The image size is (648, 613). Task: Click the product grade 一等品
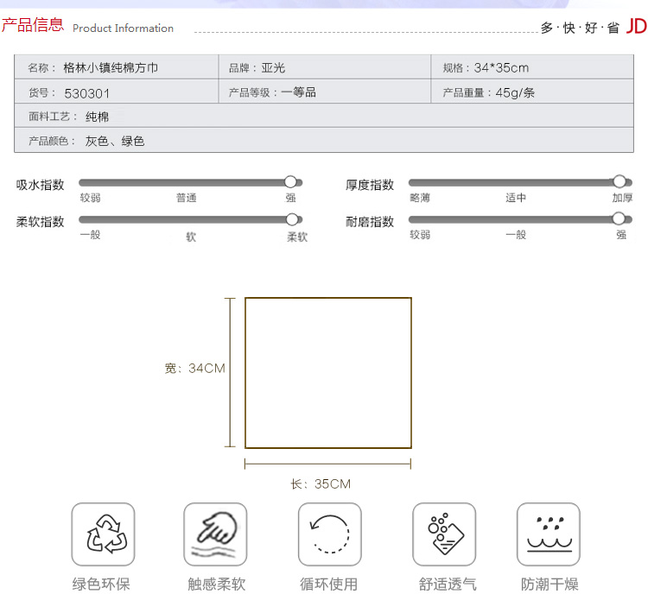[x=298, y=92]
